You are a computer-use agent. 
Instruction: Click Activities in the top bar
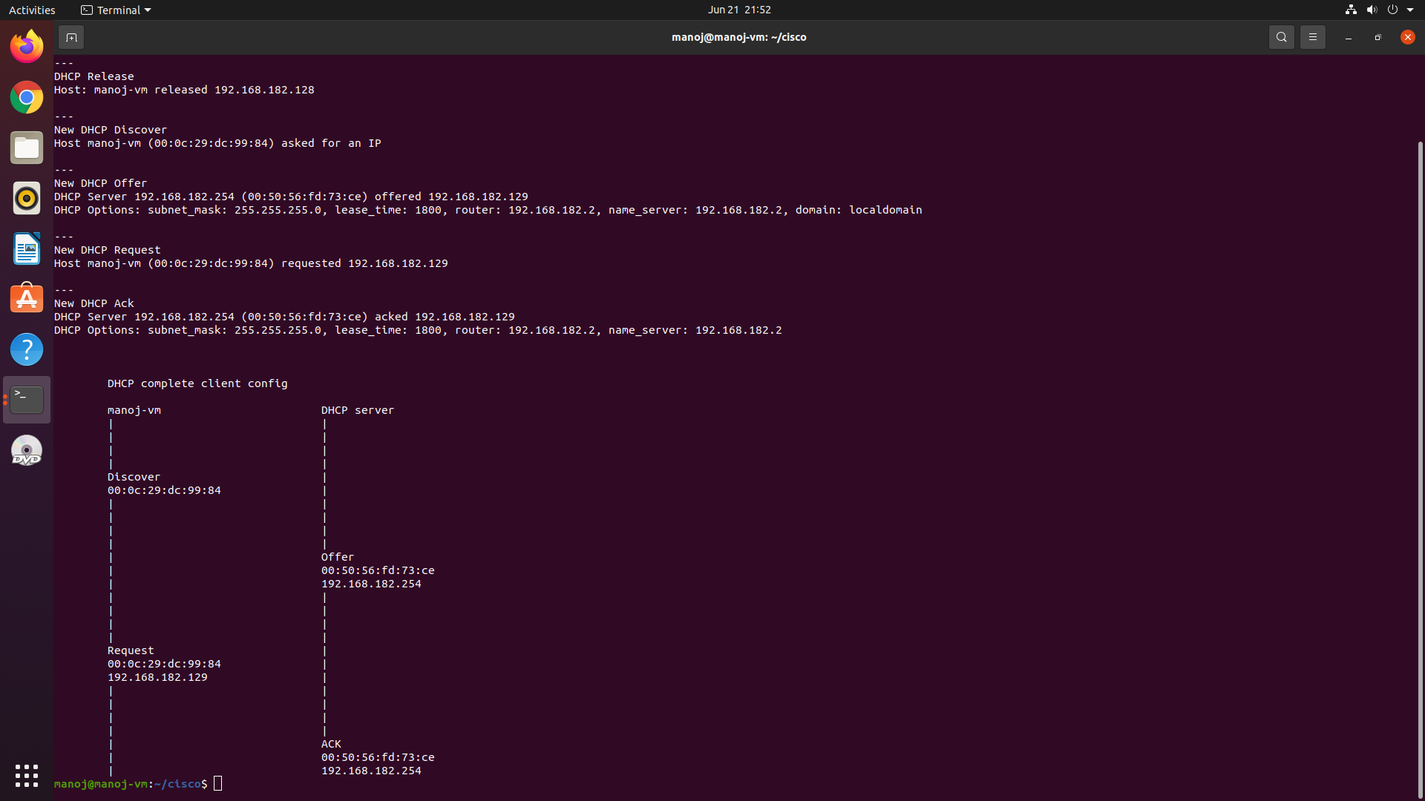(x=32, y=10)
